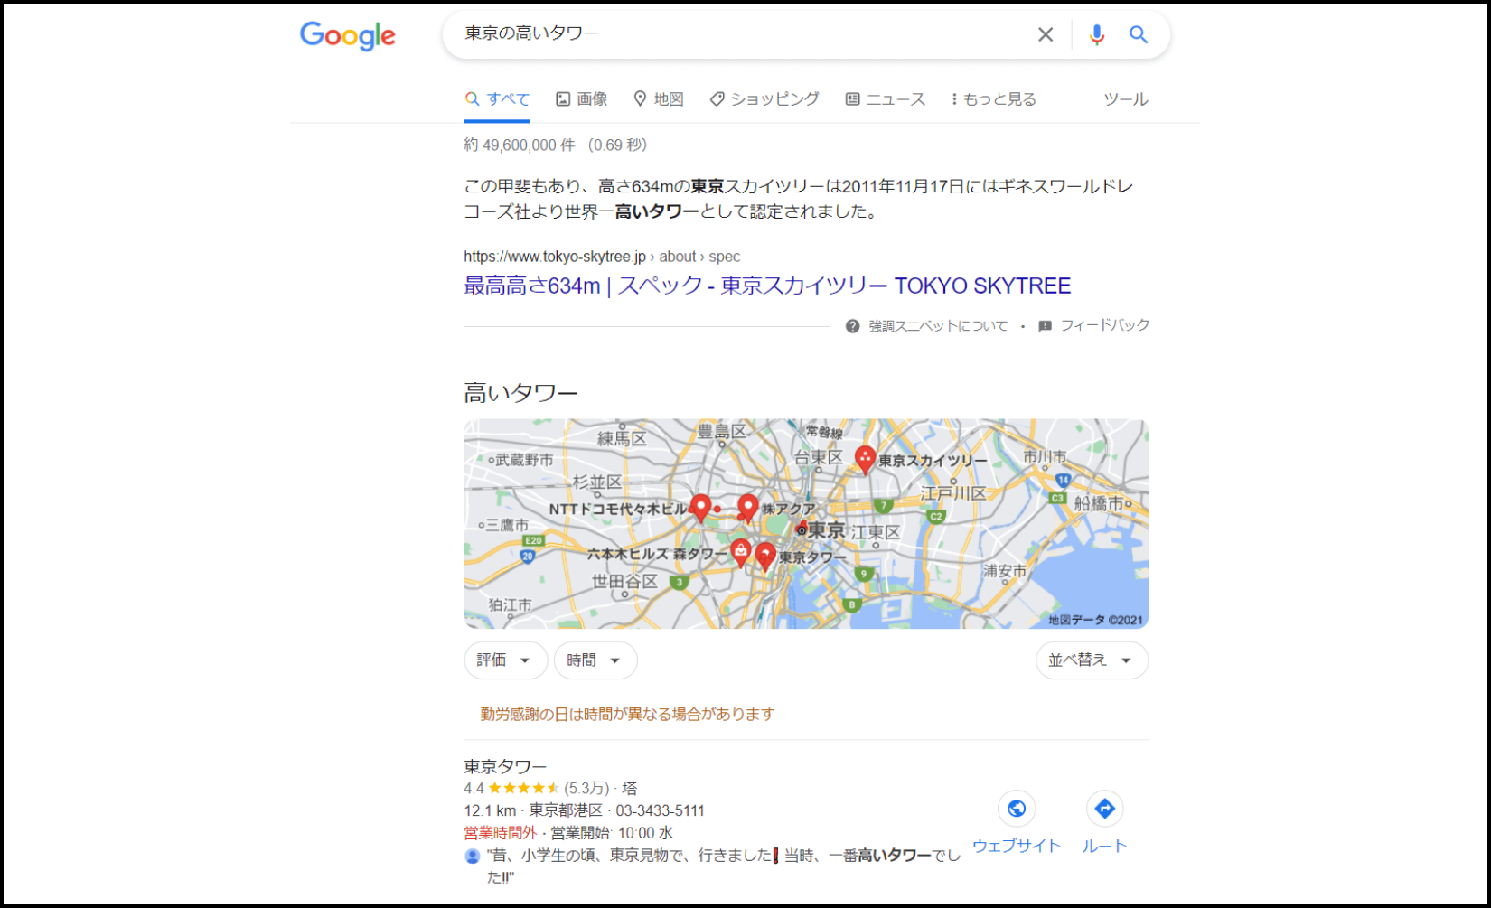
Task: Click the フィードバック link
Action: tap(1104, 325)
